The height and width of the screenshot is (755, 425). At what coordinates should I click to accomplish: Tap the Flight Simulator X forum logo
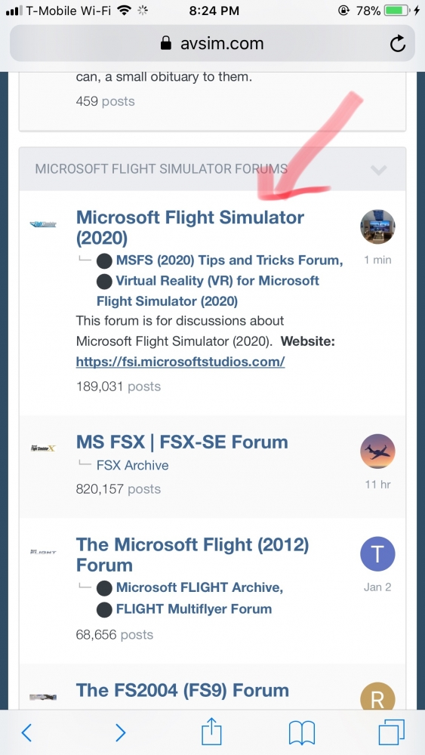tap(43, 448)
